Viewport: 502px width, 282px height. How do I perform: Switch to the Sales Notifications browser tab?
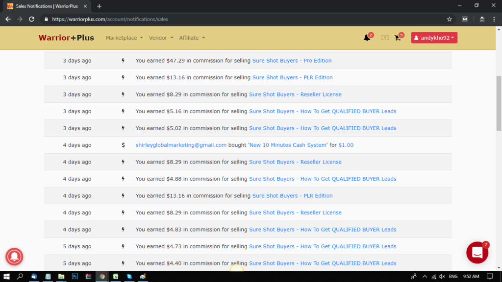[47, 6]
